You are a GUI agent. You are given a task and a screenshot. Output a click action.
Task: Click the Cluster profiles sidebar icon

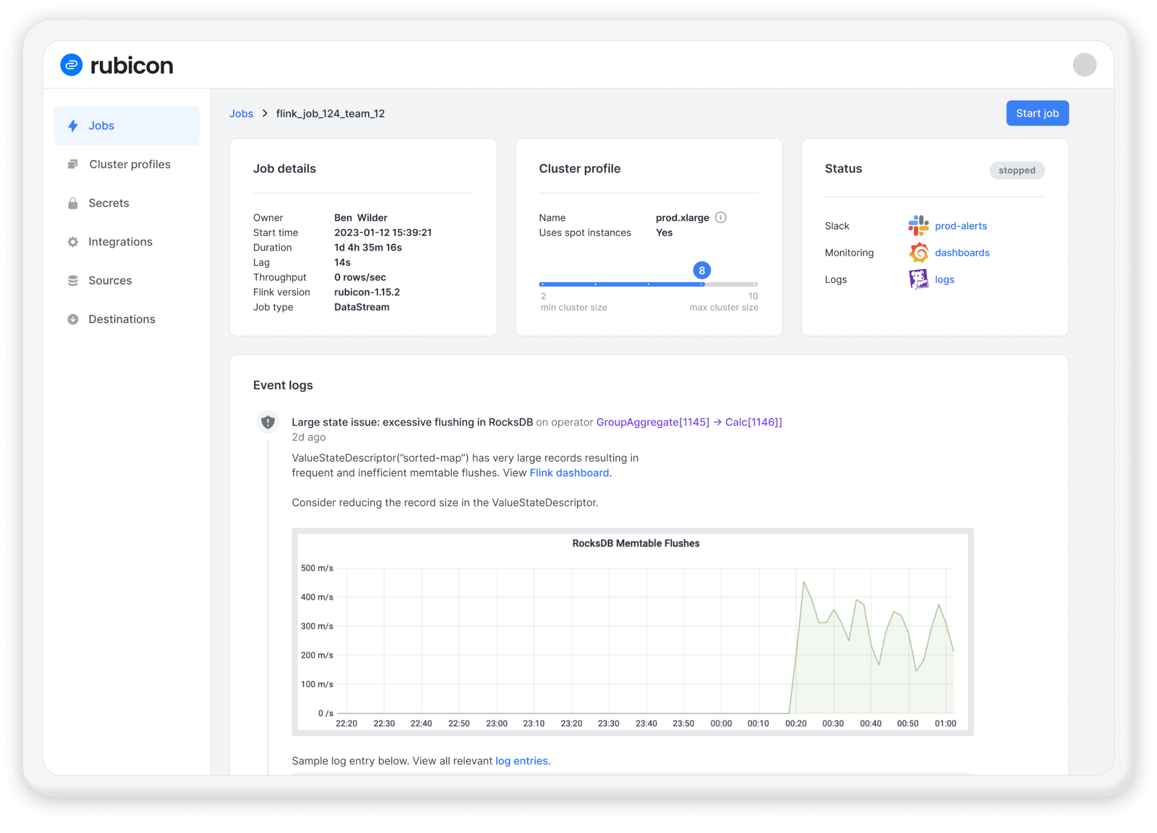click(x=73, y=164)
